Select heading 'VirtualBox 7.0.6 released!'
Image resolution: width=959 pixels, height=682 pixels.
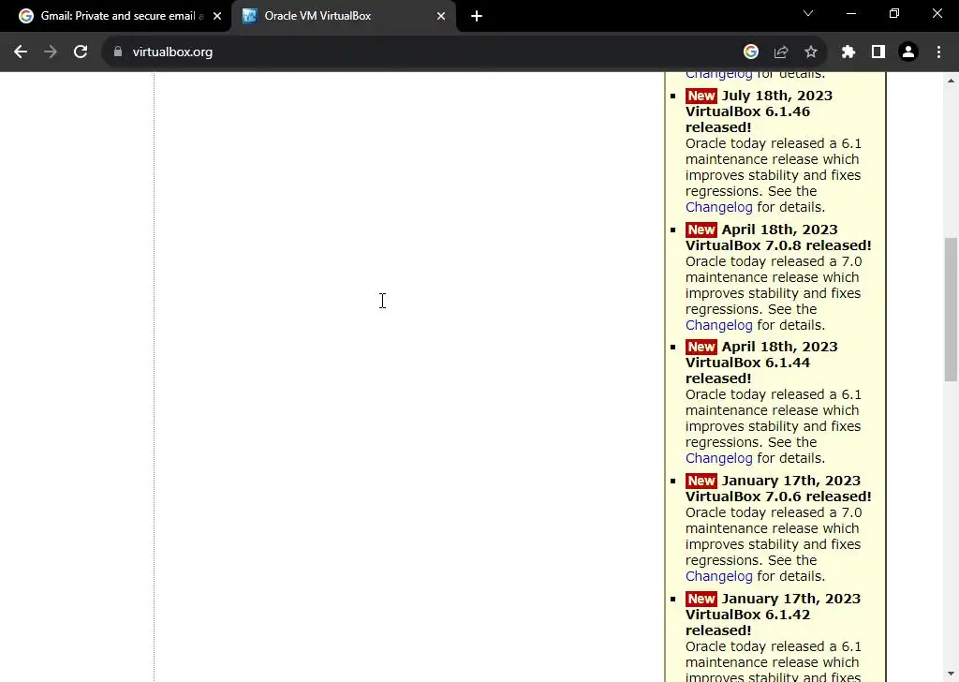[778, 497]
